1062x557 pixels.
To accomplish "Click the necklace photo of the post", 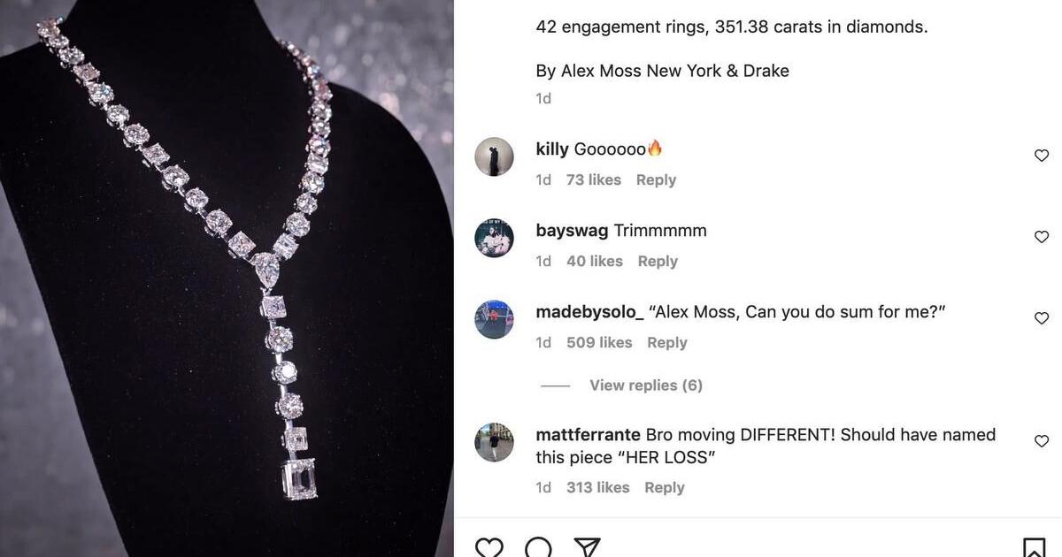I will [227, 278].
